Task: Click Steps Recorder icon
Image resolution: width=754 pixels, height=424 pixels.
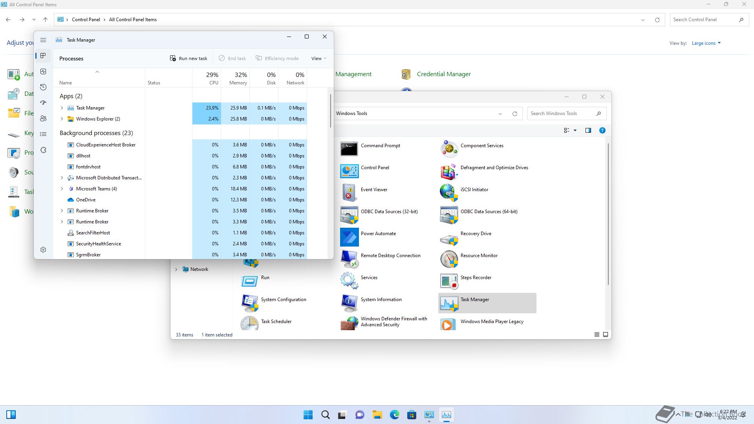Action: 449,281
